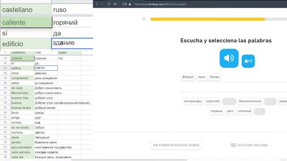Screen dimensions: 287x161
Task: Click the browser back arrow
Action: (97, 4)
